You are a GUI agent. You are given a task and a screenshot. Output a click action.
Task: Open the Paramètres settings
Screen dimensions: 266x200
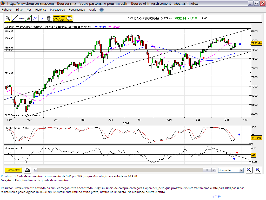coord(14,170)
